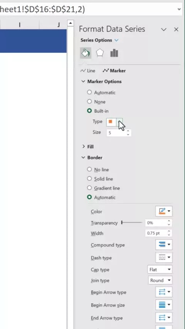Open the border Color picker button

pyautogui.click(x=164, y=211)
